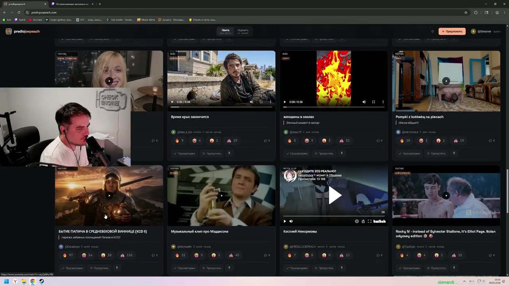The image size is (509, 286).
Task: Open settings gear icon in site header
Action: tap(433, 31)
